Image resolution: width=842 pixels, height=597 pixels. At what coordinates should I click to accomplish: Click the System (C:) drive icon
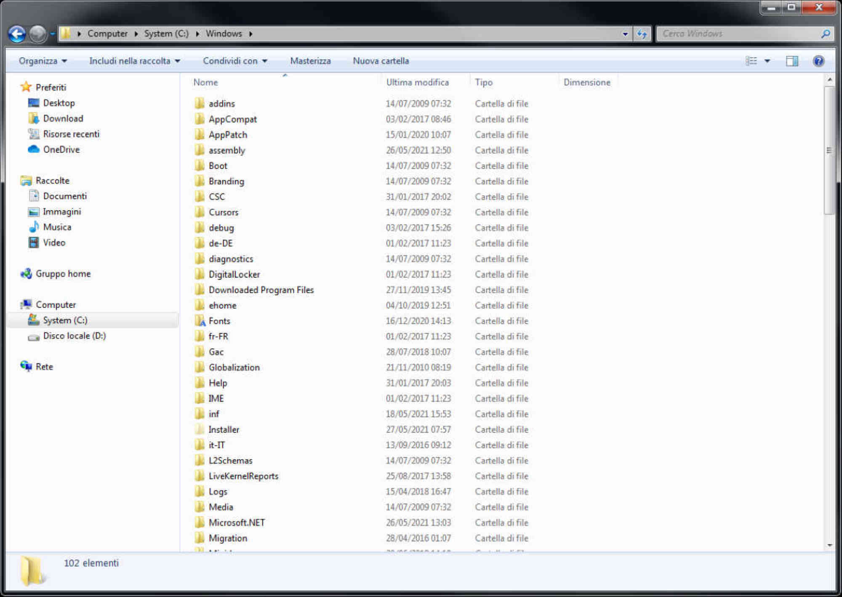click(33, 320)
